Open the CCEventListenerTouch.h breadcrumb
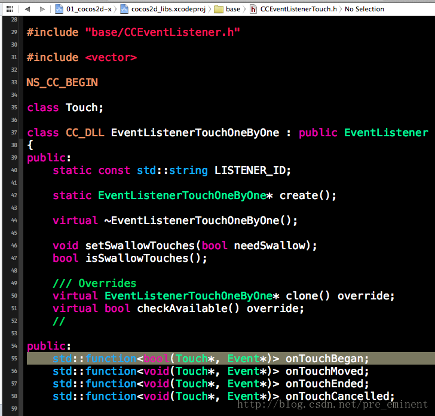Screen dimensions: 435x416 (x=299, y=9)
